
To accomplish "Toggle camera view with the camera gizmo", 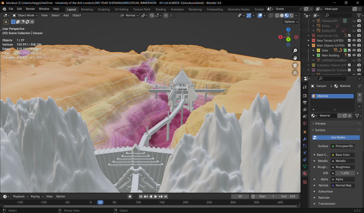I will click(x=295, y=66).
